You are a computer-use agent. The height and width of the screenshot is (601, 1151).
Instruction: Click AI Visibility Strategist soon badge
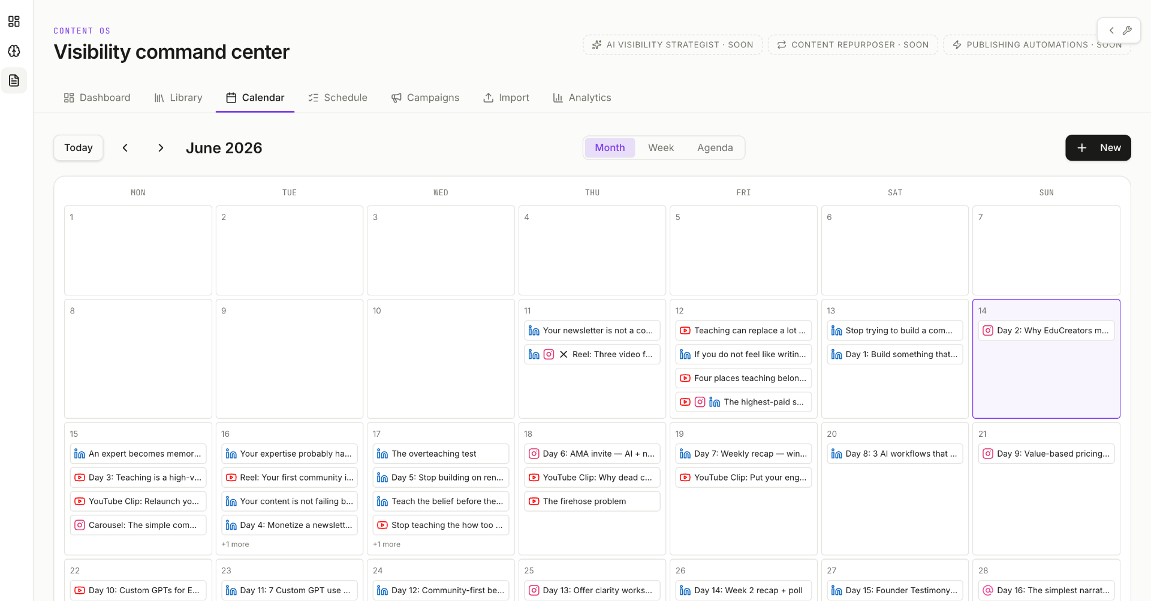point(673,45)
